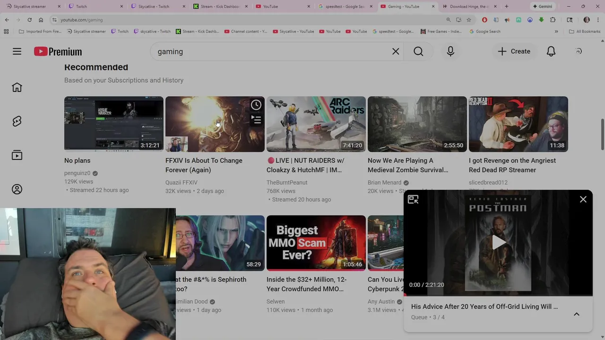Viewport: 605px width, 340px height.
Task: Play the miniplayer video
Action: 498,243
